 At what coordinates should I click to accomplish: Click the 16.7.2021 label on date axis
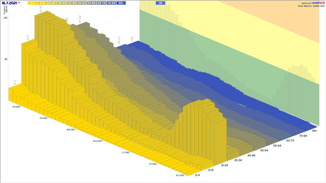click(x=180, y=175)
